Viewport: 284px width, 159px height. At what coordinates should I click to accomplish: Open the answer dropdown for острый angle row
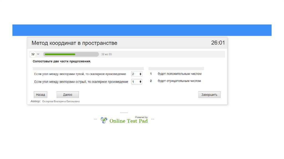click(x=136, y=82)
